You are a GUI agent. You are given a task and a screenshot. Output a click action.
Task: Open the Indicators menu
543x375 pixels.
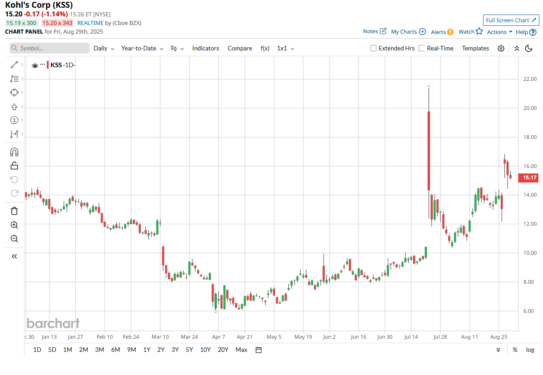[205, 49]
